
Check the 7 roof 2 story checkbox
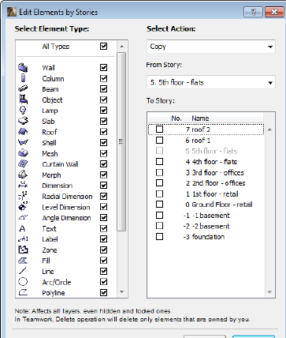159,130
